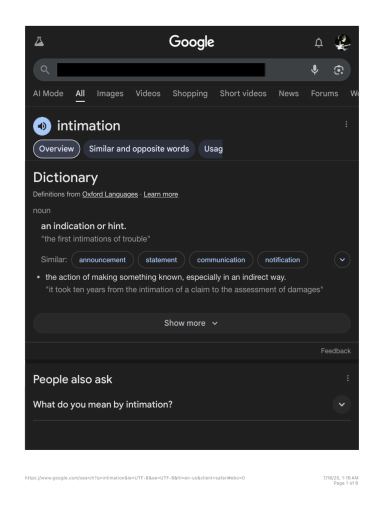Open the People also ask options menu
Screen dimensions: 384x512
pyautogui.click(x=348, y=378)
